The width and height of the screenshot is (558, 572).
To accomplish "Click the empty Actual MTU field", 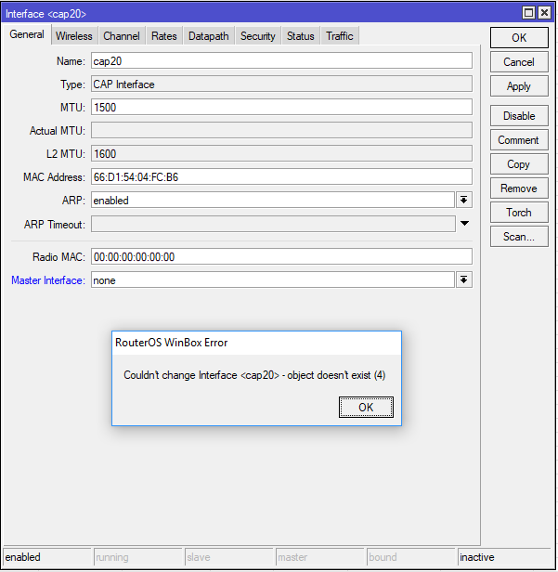I will point(281,130).
